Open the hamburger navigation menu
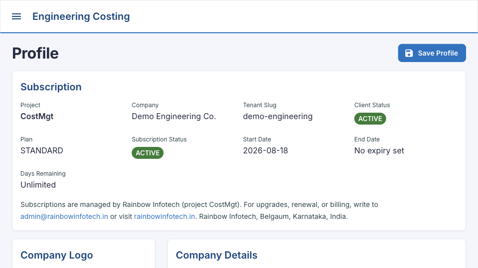Screen dimensions: 478x268 tap(16, 16)
